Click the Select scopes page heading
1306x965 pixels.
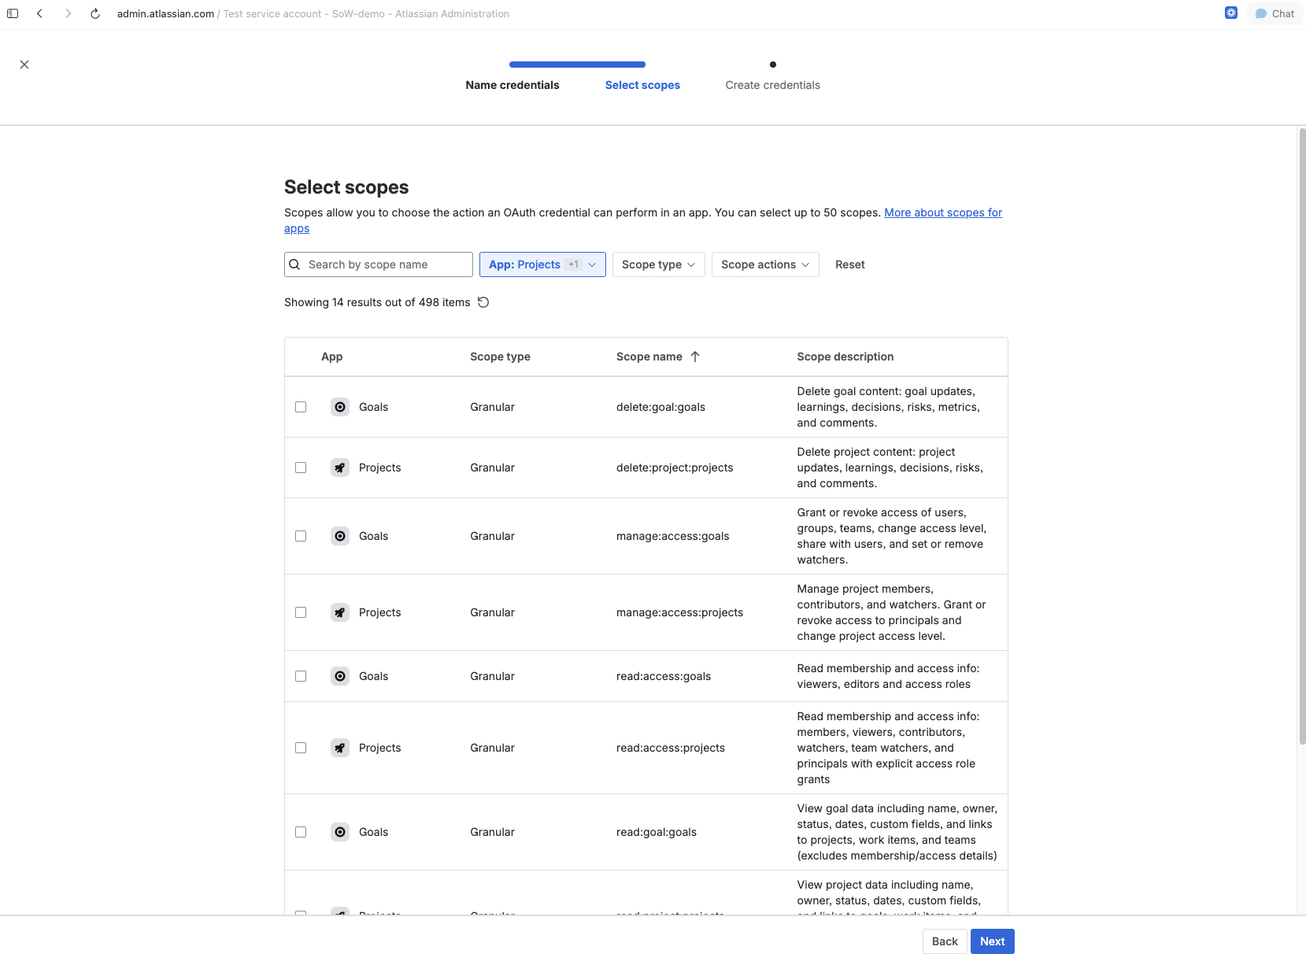(346, 187)
